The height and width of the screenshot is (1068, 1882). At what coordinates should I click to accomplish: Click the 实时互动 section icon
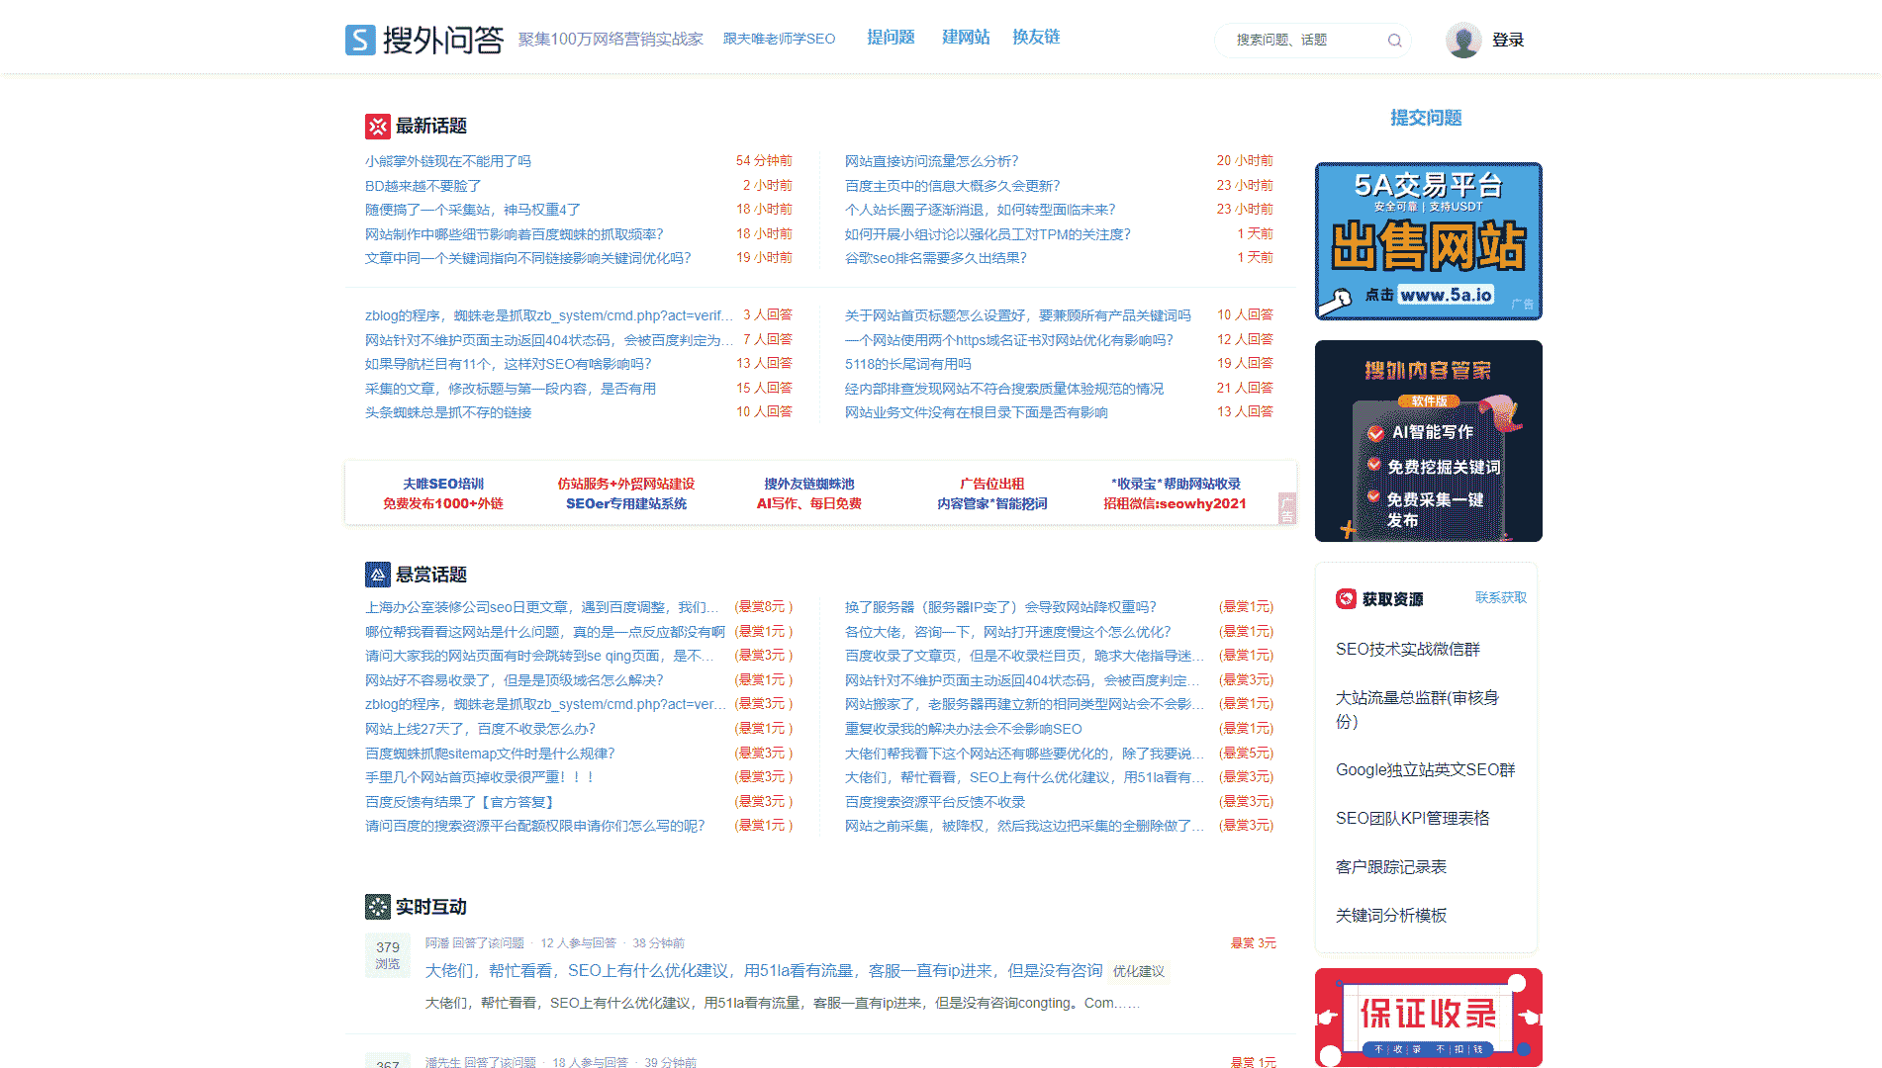coord(377,907)
